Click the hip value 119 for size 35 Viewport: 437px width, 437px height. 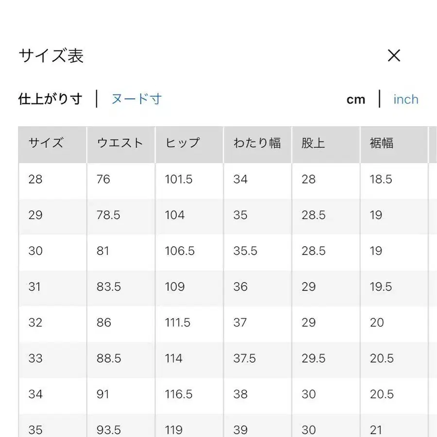pos(174,429)
